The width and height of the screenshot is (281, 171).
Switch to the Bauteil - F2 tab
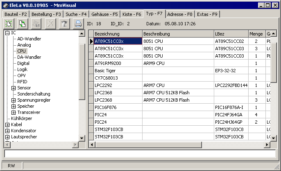point(16,14)
